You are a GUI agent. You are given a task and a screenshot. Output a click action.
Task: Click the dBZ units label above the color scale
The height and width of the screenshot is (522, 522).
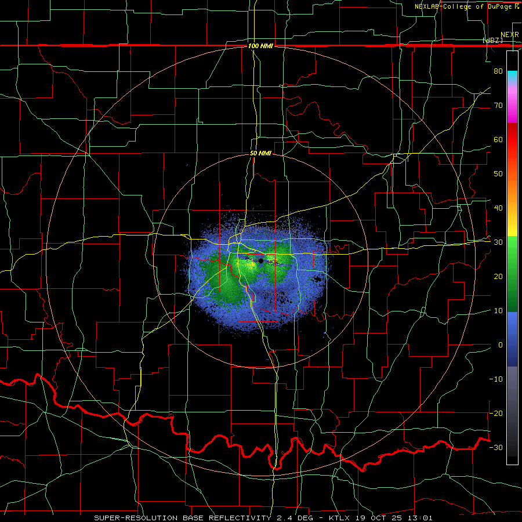[x=492, y=40]
